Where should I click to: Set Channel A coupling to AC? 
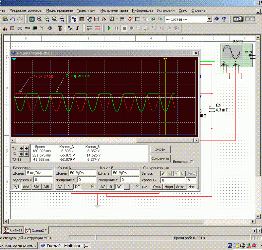60,187
